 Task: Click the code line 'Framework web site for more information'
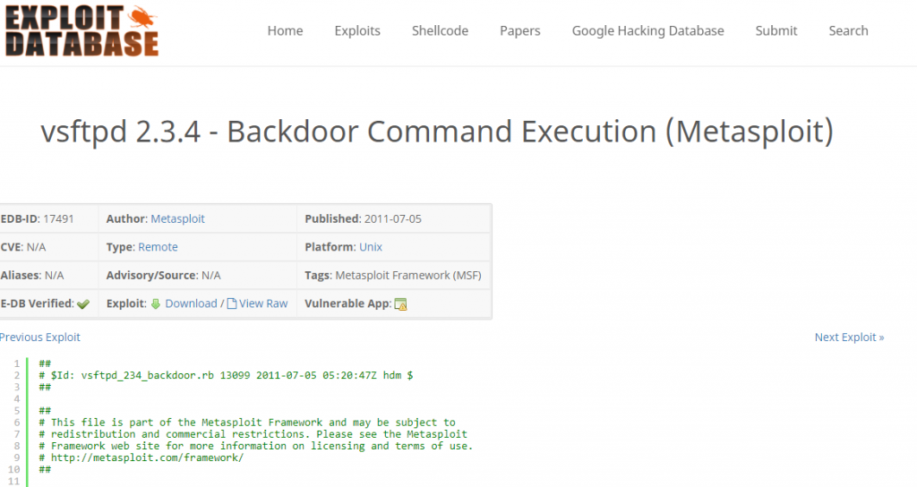[255, 446]
